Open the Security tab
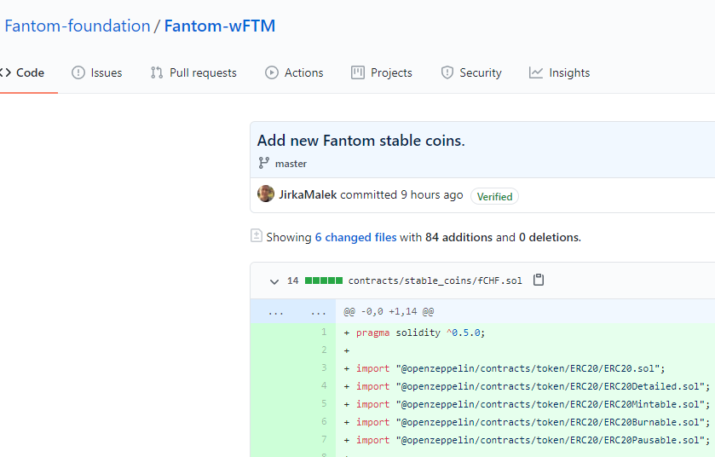 [471, 73]
